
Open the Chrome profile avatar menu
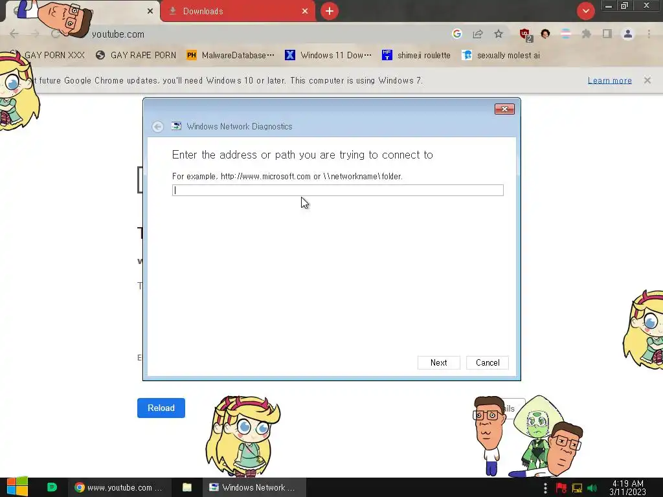[628, 34]
